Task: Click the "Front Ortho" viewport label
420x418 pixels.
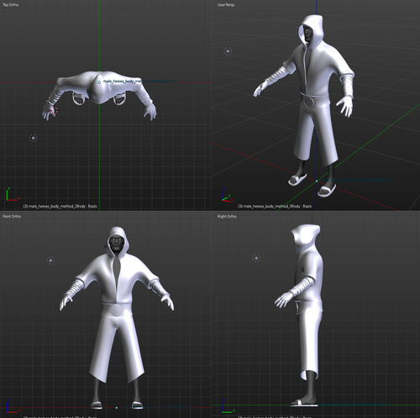Action: click(12, 216)
